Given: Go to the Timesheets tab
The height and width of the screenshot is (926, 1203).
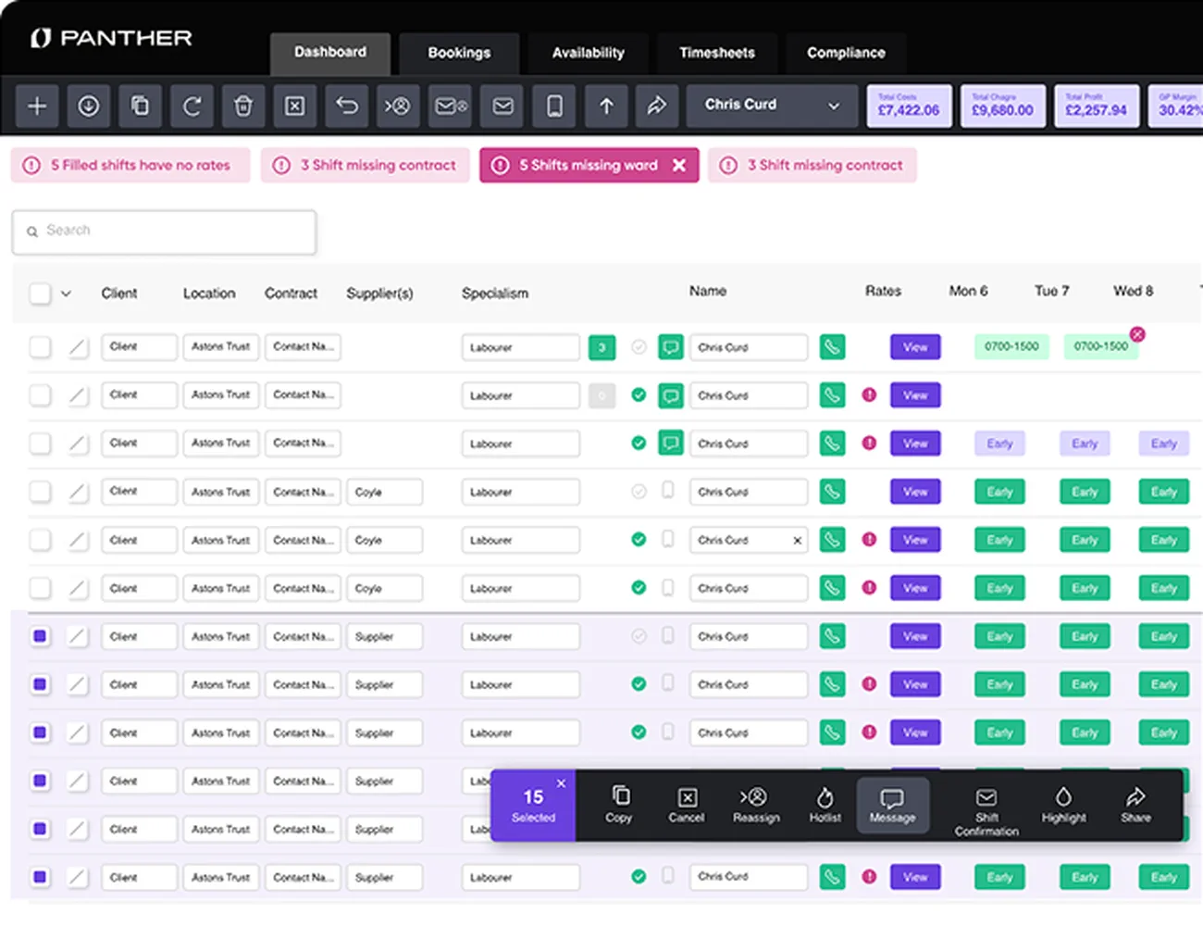Looking at the screenshot, I should coord(717,53).
